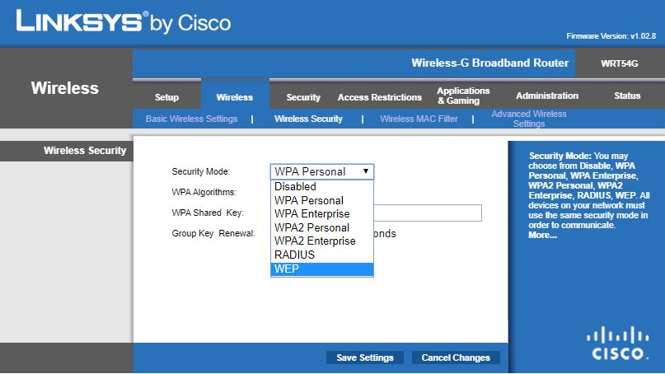The height and width of the screenshot is (374, 665).
Task: Open the More... help link
Action: pos(542,235)
